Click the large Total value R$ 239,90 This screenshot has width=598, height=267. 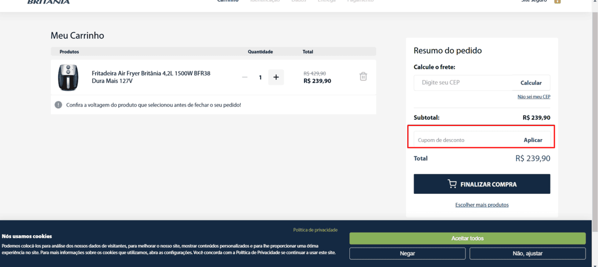tap(532, 158)
